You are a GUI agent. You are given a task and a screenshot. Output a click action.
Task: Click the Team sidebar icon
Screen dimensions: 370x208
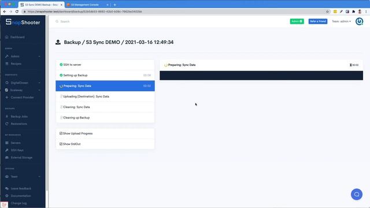pyautogui.click(x=6, y=177)
